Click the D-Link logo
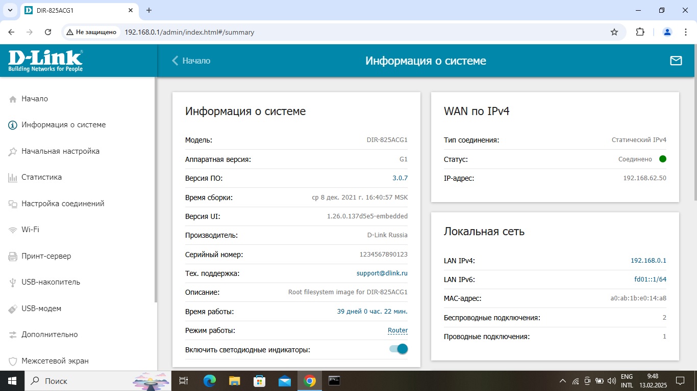The image size is (697, 391). click(45, 61)
